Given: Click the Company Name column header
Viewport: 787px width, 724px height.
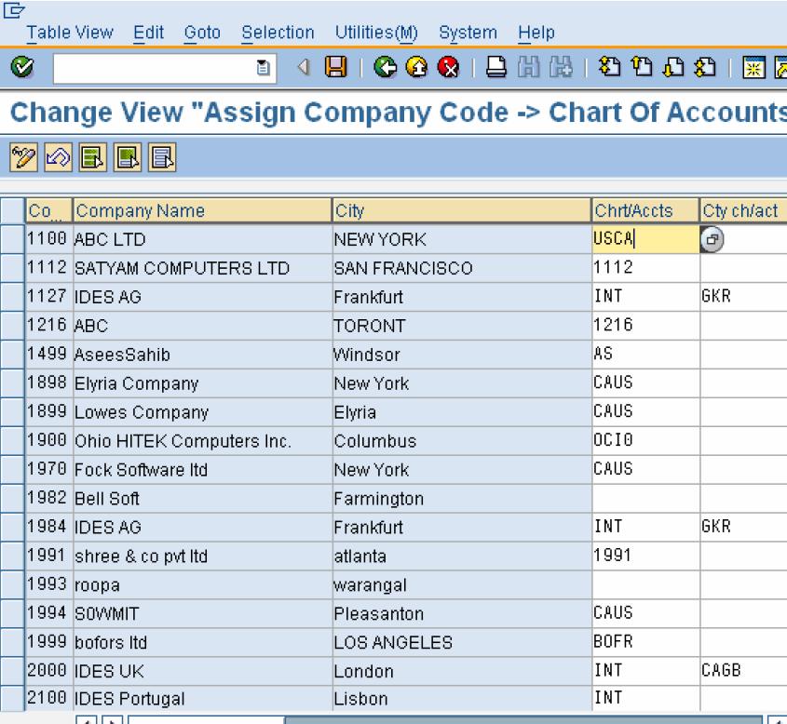Looking at the screenshot, I should [x=202, y=210].
